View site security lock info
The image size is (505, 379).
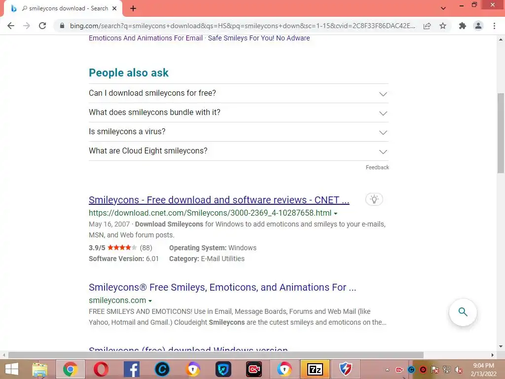pos(62,26)
